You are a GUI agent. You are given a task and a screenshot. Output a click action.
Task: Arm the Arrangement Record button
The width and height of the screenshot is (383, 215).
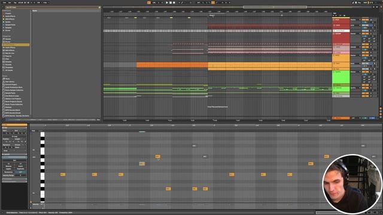click(174, 2)
